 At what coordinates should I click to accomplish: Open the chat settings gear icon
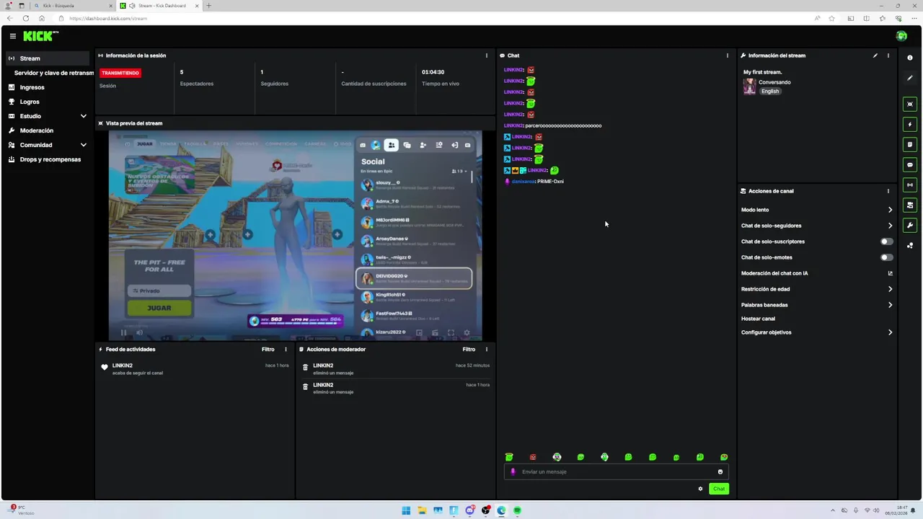(x=700, y=489)
